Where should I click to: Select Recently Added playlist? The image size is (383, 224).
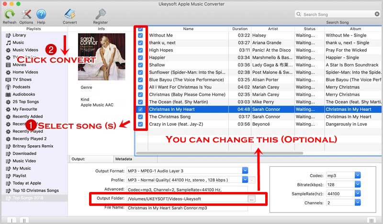pos(28,117)
